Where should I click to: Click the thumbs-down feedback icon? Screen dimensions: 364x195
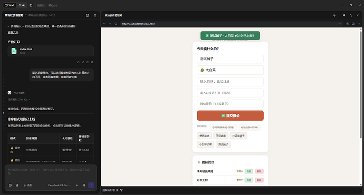click(x=83, y=62)
